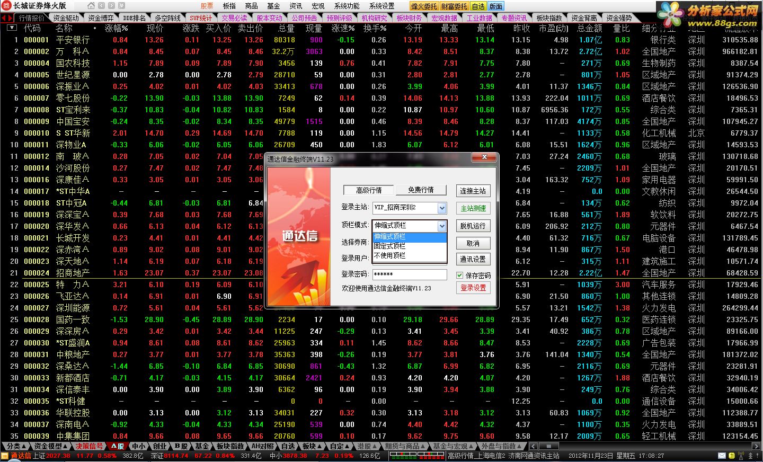Select the 高级行情 login mode tab
Image resolution: width=763 pixels, height=462 pixels.
(369, 190)
